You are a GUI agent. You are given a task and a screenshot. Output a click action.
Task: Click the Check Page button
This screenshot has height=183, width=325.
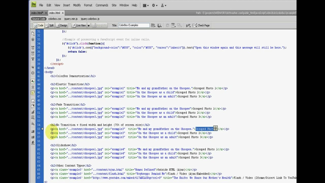click(201, 25)
